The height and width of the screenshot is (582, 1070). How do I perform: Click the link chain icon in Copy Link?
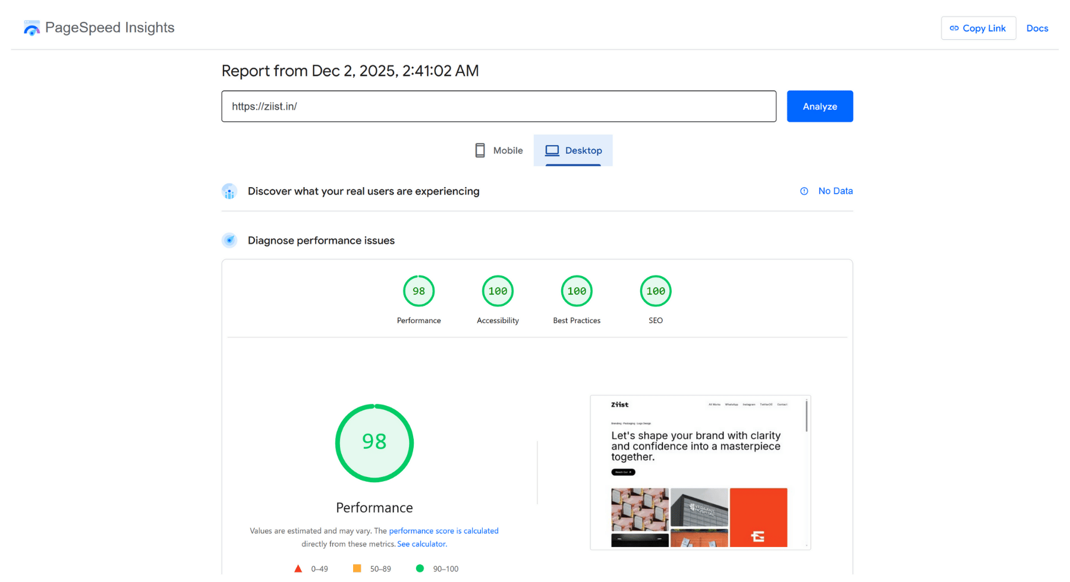tap(954, 28)
